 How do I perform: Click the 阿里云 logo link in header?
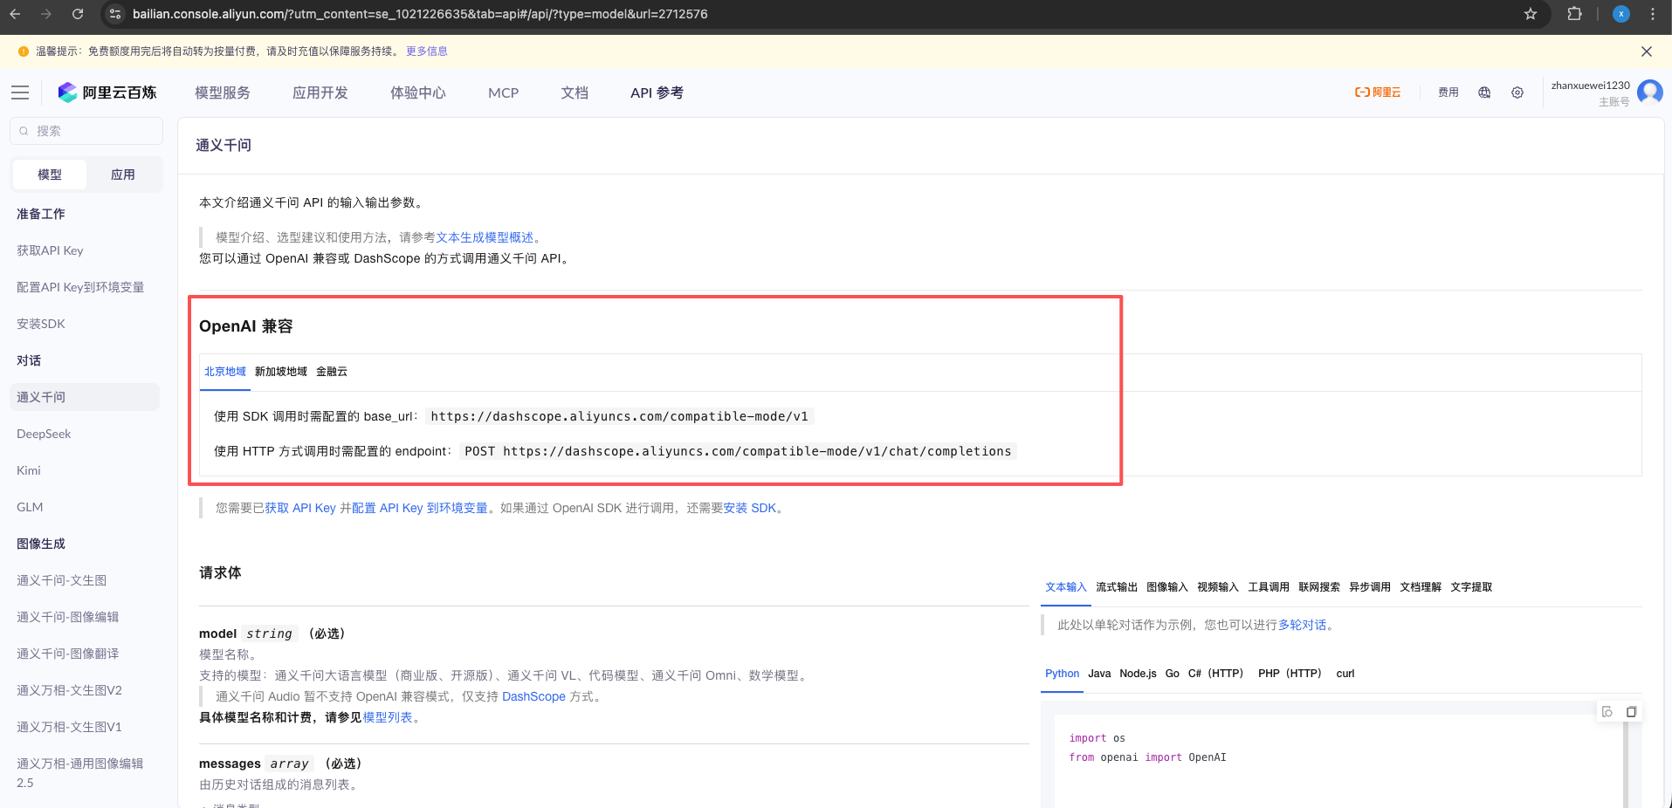coord(1378,92)
